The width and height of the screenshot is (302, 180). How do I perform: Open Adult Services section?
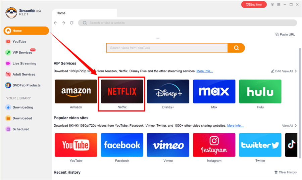click(20, 75)
